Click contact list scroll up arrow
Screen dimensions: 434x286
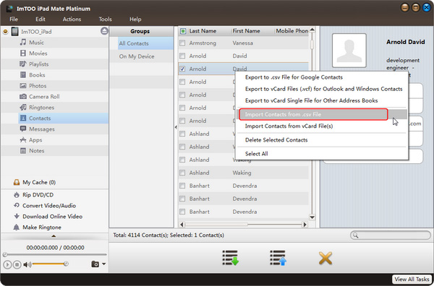312,30
